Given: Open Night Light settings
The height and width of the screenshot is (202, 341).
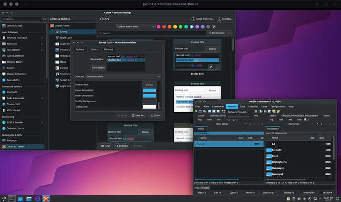Looking at the screenshot, I should [x=66, y=38].
